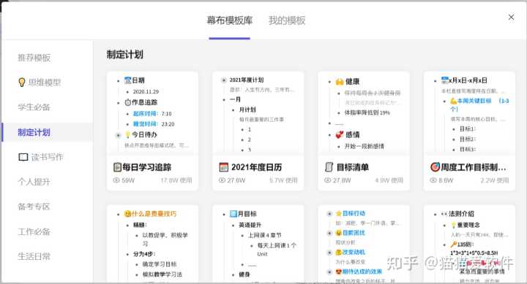Viewport: 527px width, 284px height.
Task: Click the calendar emoji beside 日期
Action: coord(127,80)
